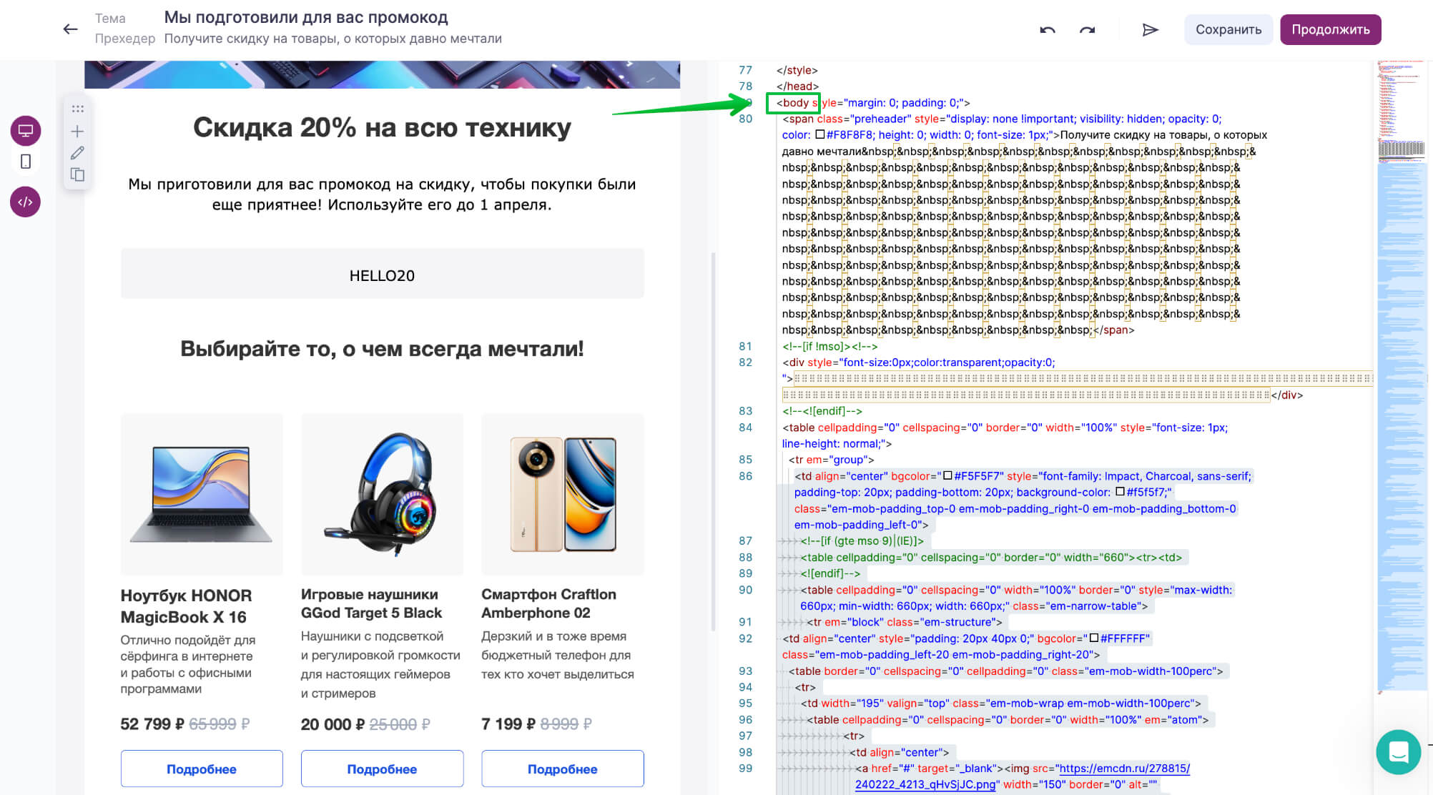Send test email with paper plane icon
The width and height of the screenshot is (1433, 795).
coord(1150,29)
